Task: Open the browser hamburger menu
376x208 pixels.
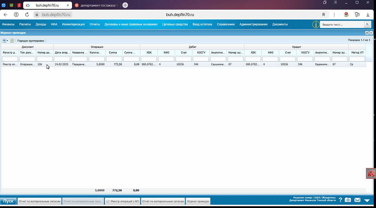Action: point(336,2)
